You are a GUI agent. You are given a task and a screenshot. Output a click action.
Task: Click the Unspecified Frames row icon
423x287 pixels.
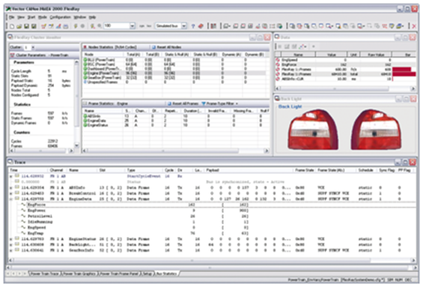pos(85,82)
